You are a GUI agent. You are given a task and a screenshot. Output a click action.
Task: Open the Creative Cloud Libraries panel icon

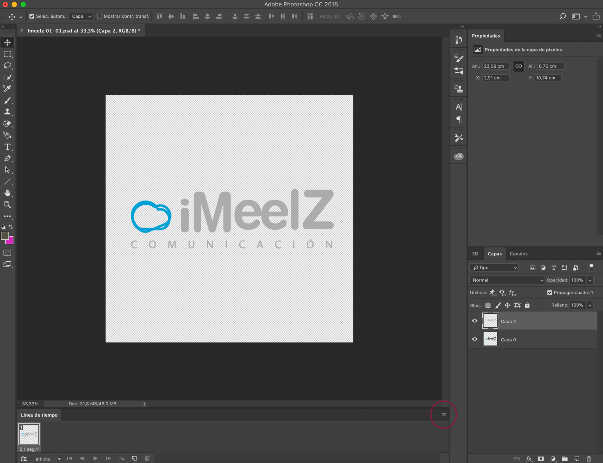(x=459, y=156)
